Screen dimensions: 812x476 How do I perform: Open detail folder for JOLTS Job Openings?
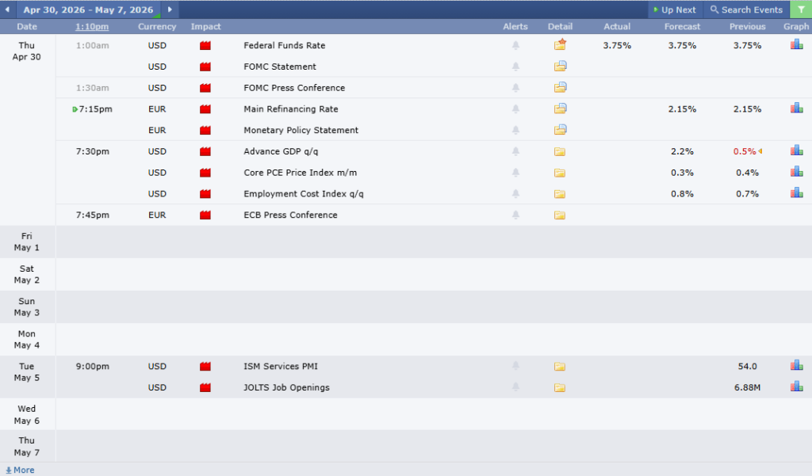560,387
